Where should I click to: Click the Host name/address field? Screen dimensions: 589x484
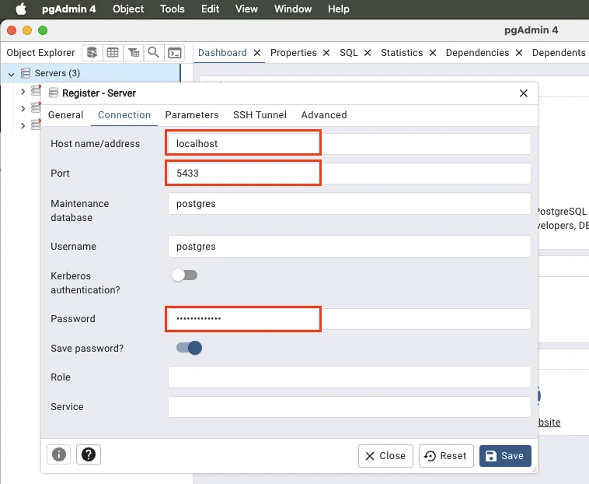(x=350, y=144)
